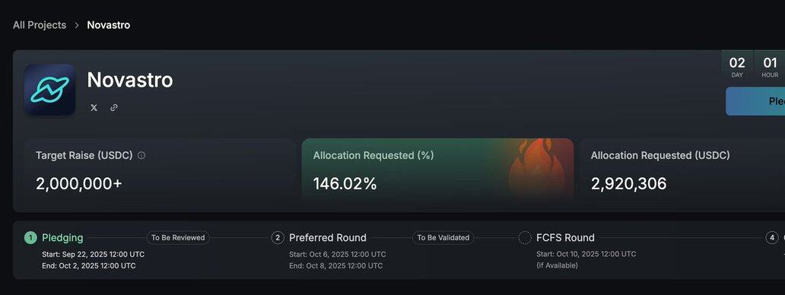
Task: Click the Novastro planet logo
Action: point(50,90)
